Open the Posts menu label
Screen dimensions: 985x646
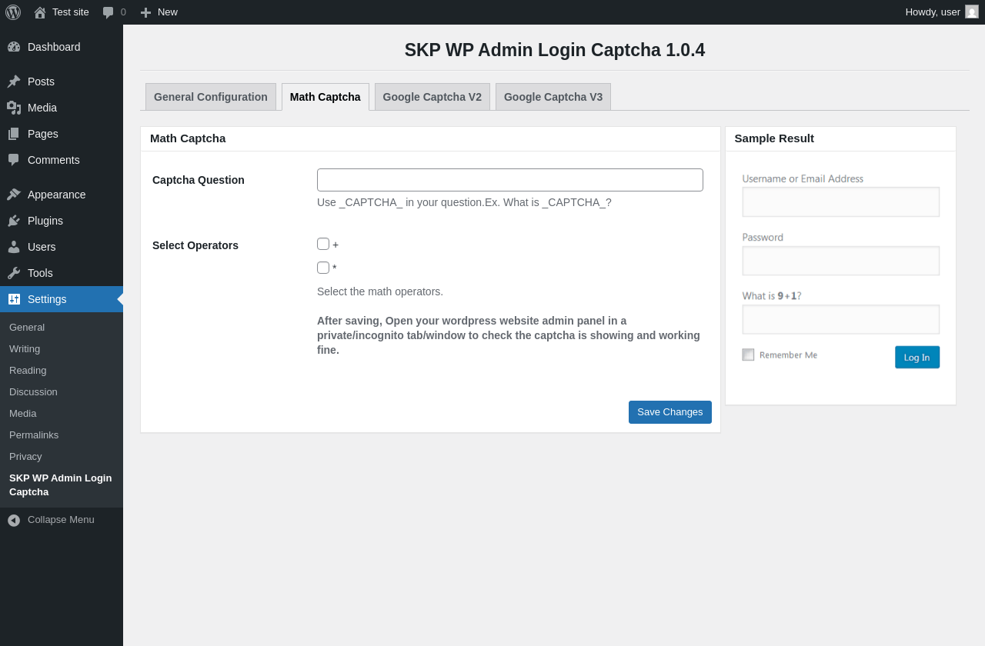(41, 82)
